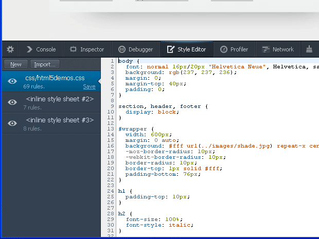Click line number 16 in gutter
The image size is (319, 239).
click(x=111, y=146)
